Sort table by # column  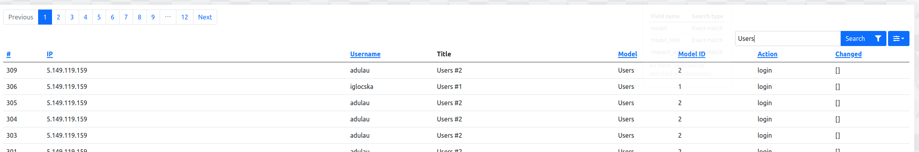(x=8, y=54)
